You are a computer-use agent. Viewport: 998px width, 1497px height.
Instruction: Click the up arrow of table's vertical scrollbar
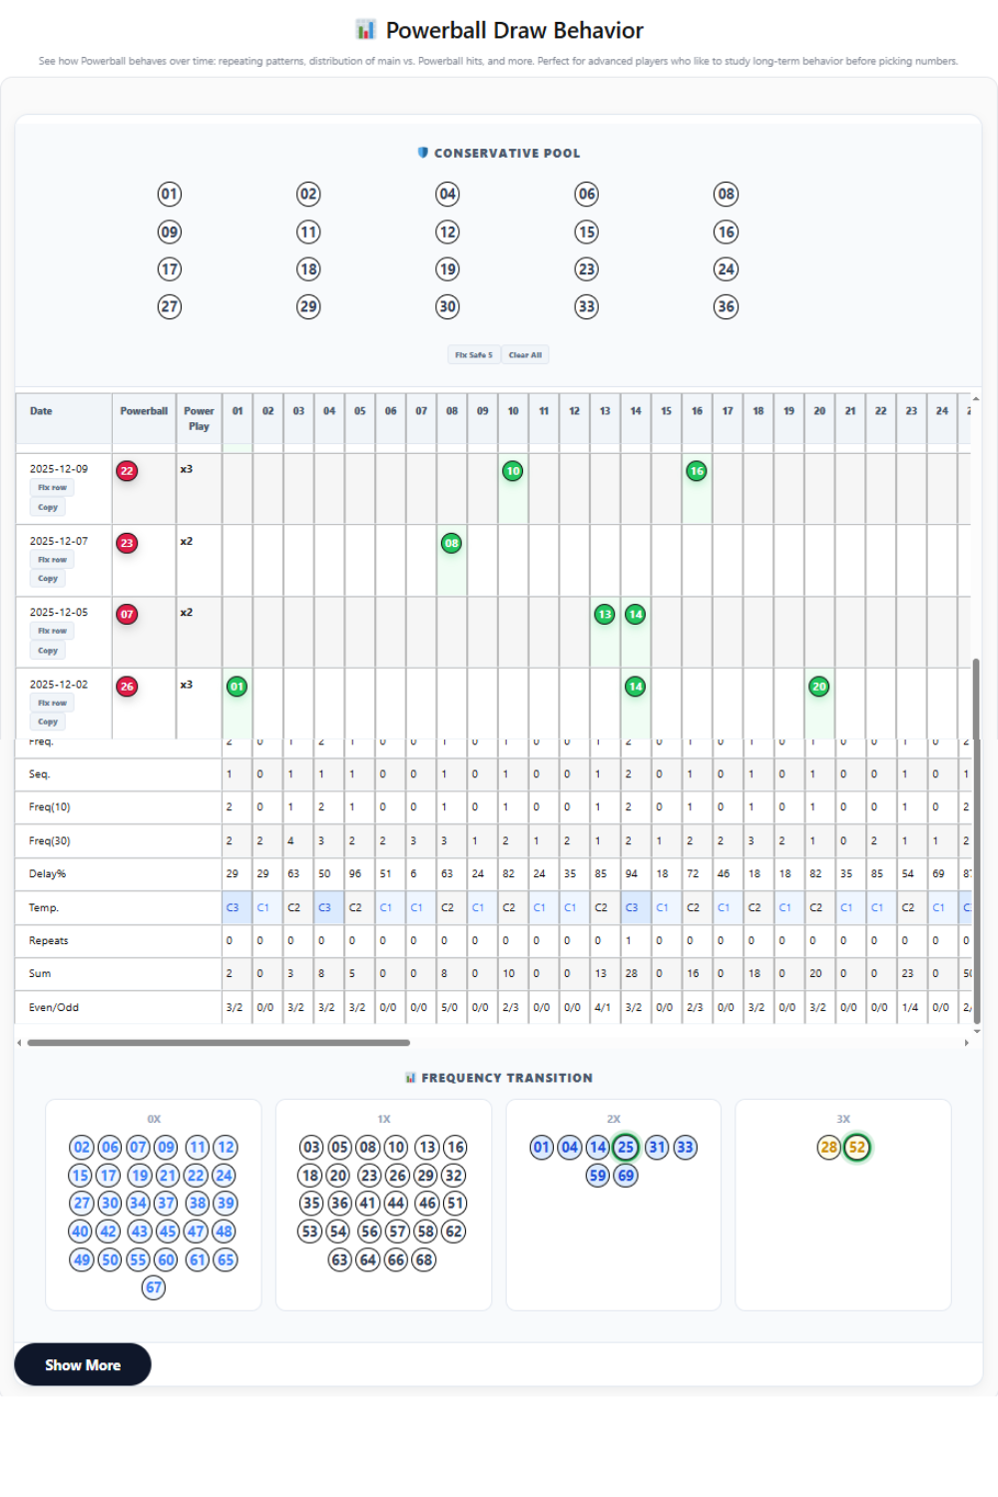(976, 399)
